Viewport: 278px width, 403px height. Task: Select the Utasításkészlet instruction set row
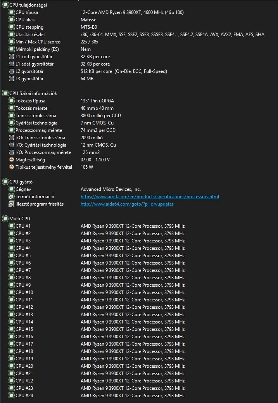point(30,35)
